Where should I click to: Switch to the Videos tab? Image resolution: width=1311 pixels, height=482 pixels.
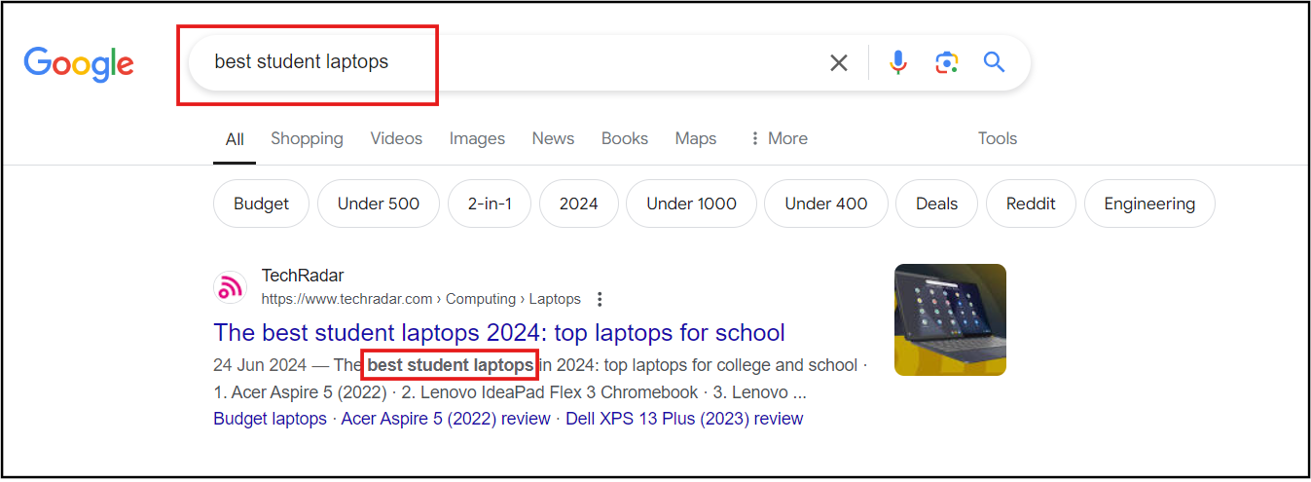click(x=396, y=138)
